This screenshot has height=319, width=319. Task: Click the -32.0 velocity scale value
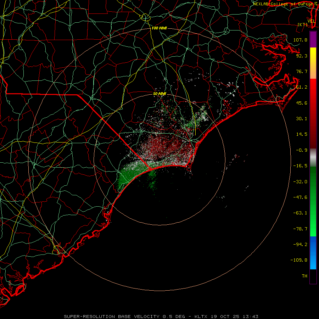pyautogui.click(x=300, y=182)
